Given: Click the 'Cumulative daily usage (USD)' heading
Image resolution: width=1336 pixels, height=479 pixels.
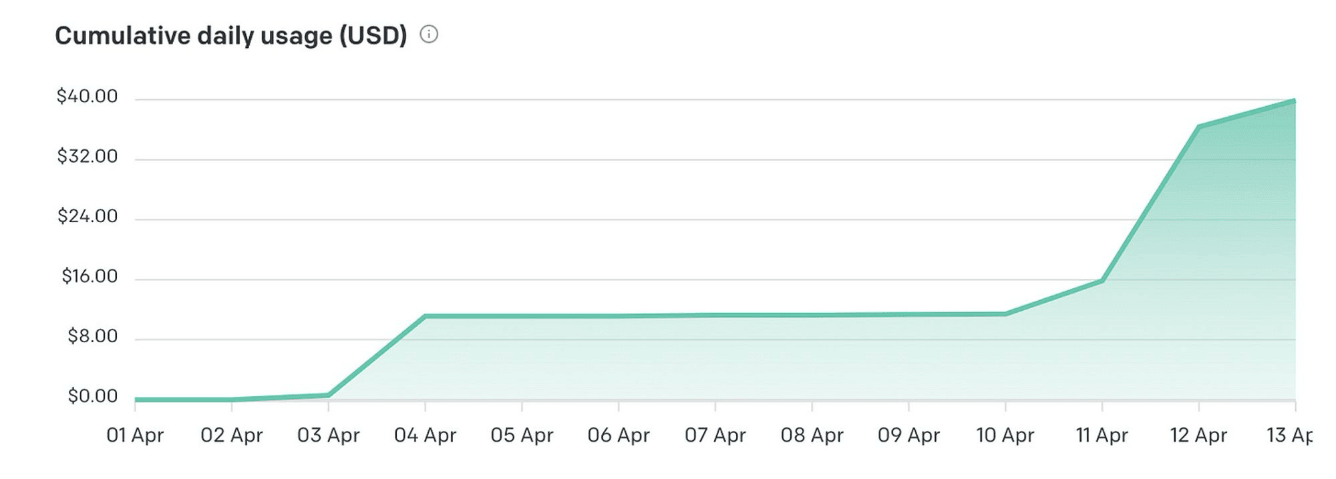Looking at the screenshot, I should tap(230, 35).
